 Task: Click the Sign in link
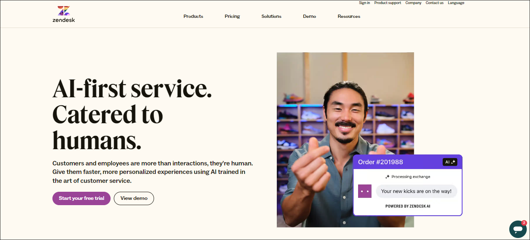click(364, 3)
